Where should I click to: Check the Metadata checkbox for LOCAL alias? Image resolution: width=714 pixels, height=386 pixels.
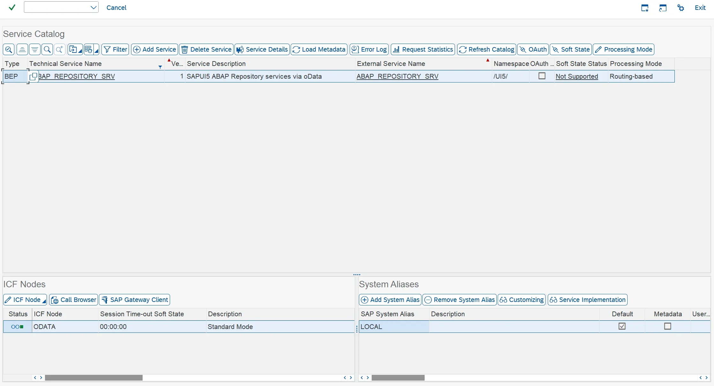[667, 326]
